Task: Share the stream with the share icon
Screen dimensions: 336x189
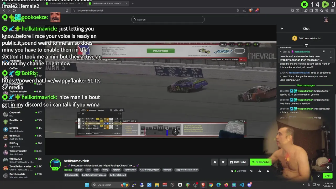Action: 251,171
